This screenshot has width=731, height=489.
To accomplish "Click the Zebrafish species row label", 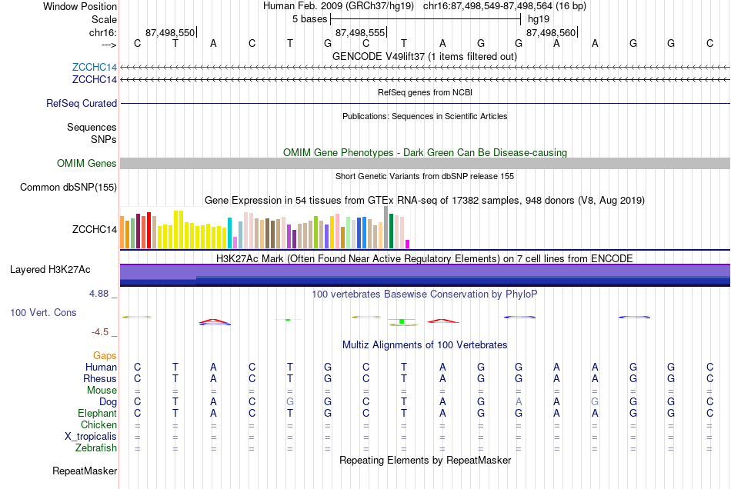I will (x=96, y=447).
